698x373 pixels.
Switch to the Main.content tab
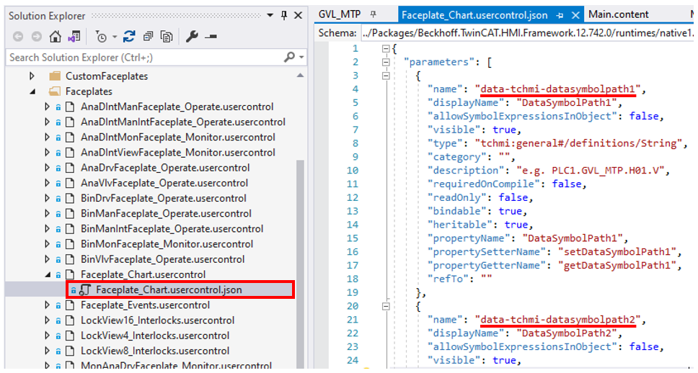coord(619,14)
